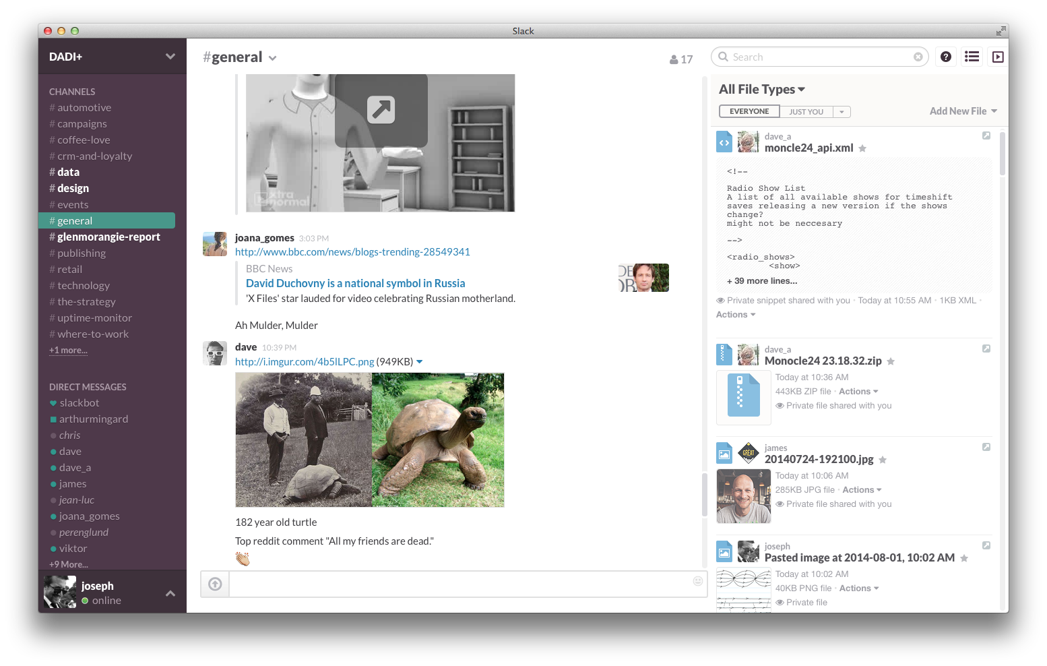The height and width of the screenshot is (666, 1047).
Task: Click the + 39 more lines link
Action: pos(761,280)
